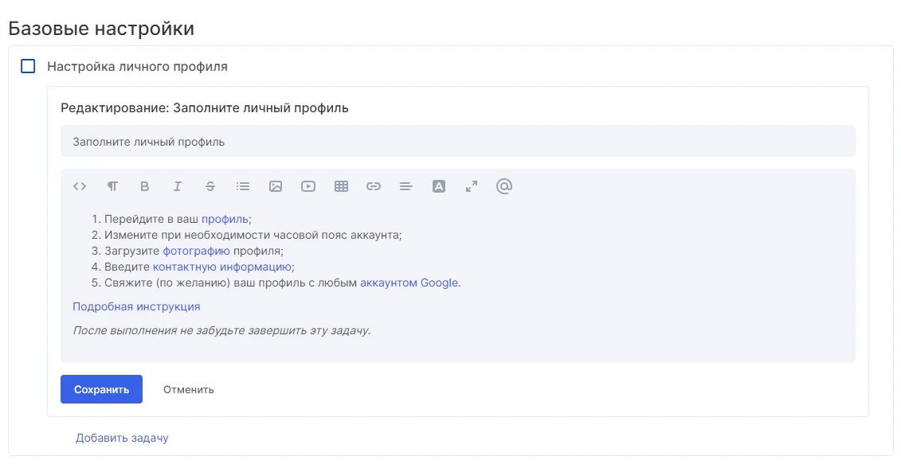Insert a video into editor
The image size is (901, 464).
[308, 186]
